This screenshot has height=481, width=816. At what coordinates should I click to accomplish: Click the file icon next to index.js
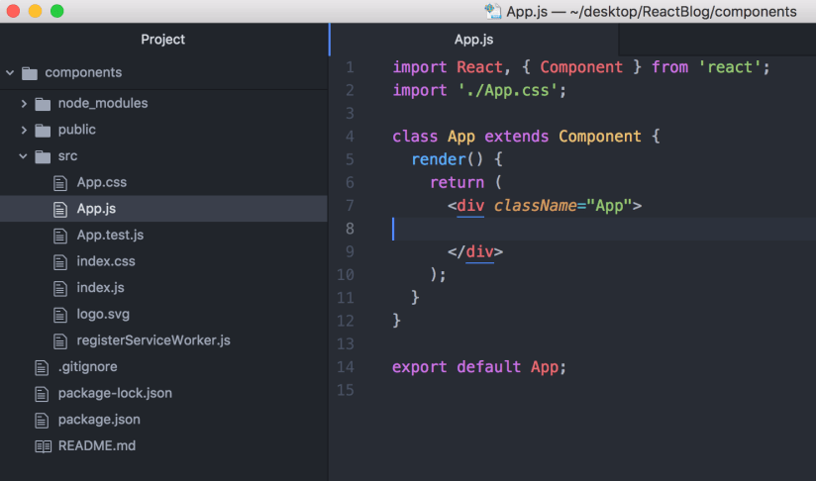click(x=59, y=288)
